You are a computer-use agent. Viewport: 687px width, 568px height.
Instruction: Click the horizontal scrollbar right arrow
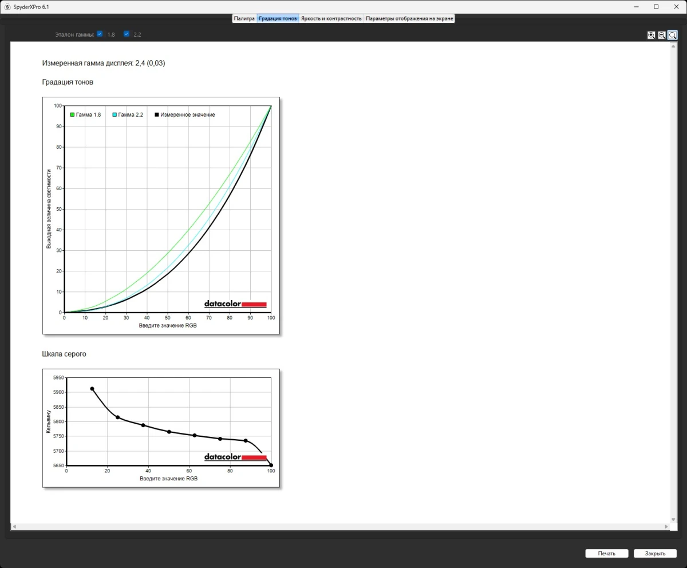[x=666, y=526]
